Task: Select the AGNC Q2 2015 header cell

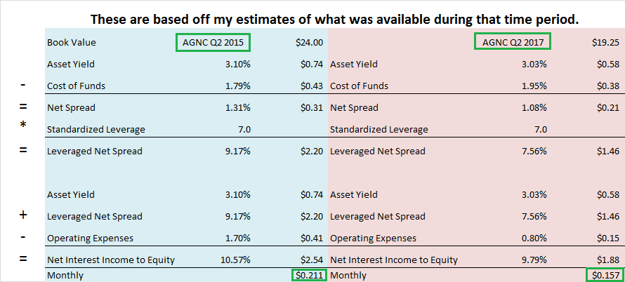Action: [213, 42]
